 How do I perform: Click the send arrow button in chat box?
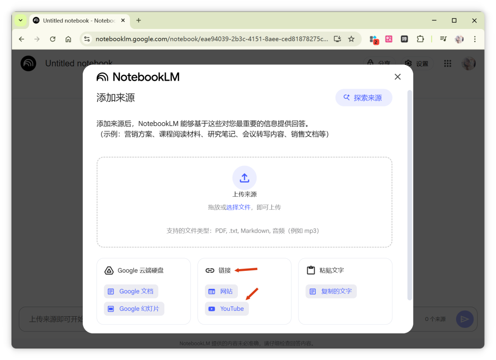click(464, 319)
